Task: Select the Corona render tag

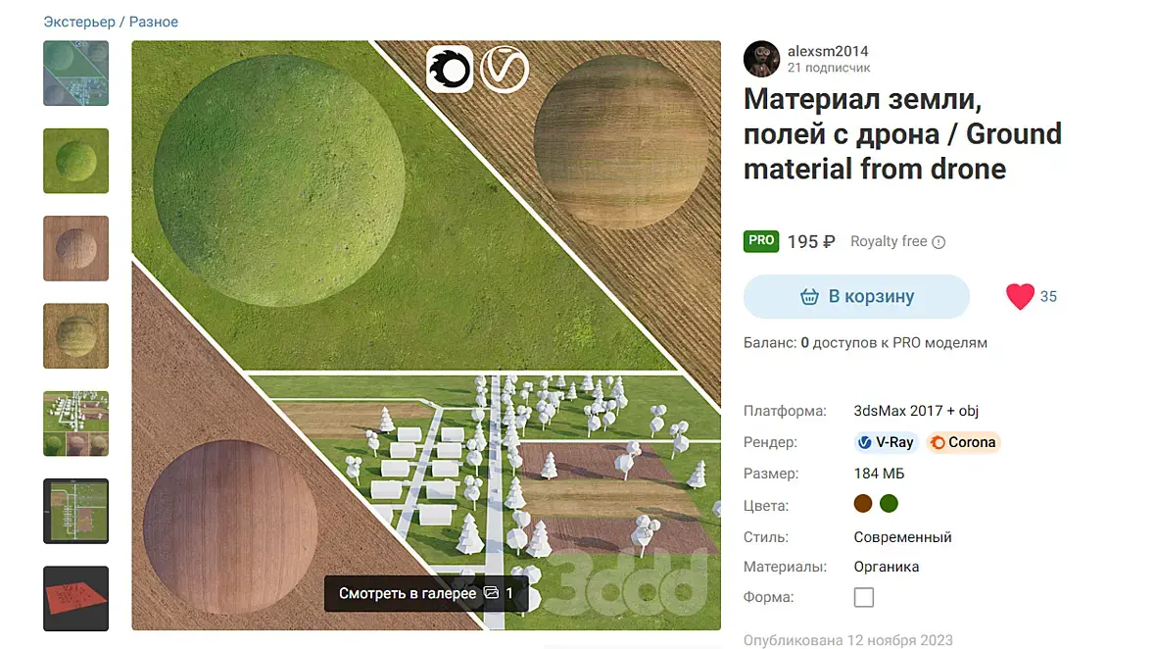Action: (x=963, y=442)
